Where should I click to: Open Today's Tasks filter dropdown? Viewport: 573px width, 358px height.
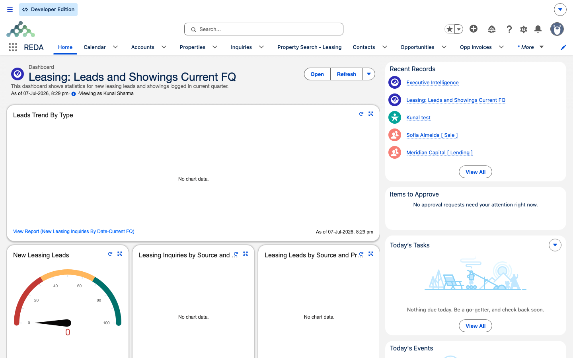[555, 245]
